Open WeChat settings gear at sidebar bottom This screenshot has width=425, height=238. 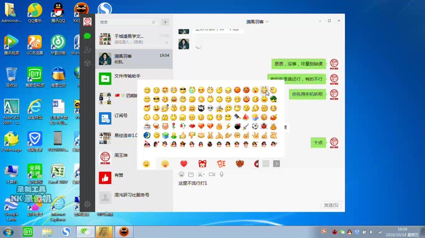click(87, 204)
